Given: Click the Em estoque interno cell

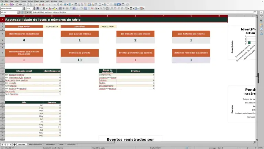Looking at the screenshot, I should [x=24, y=74].
